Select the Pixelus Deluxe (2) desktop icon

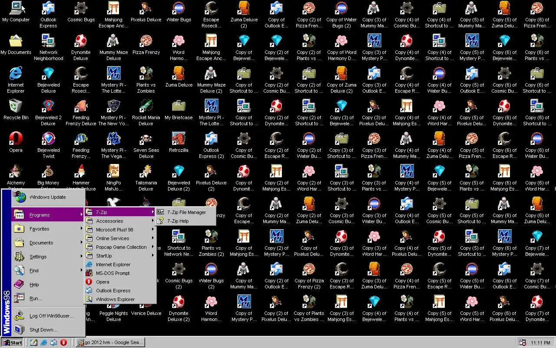211,178
